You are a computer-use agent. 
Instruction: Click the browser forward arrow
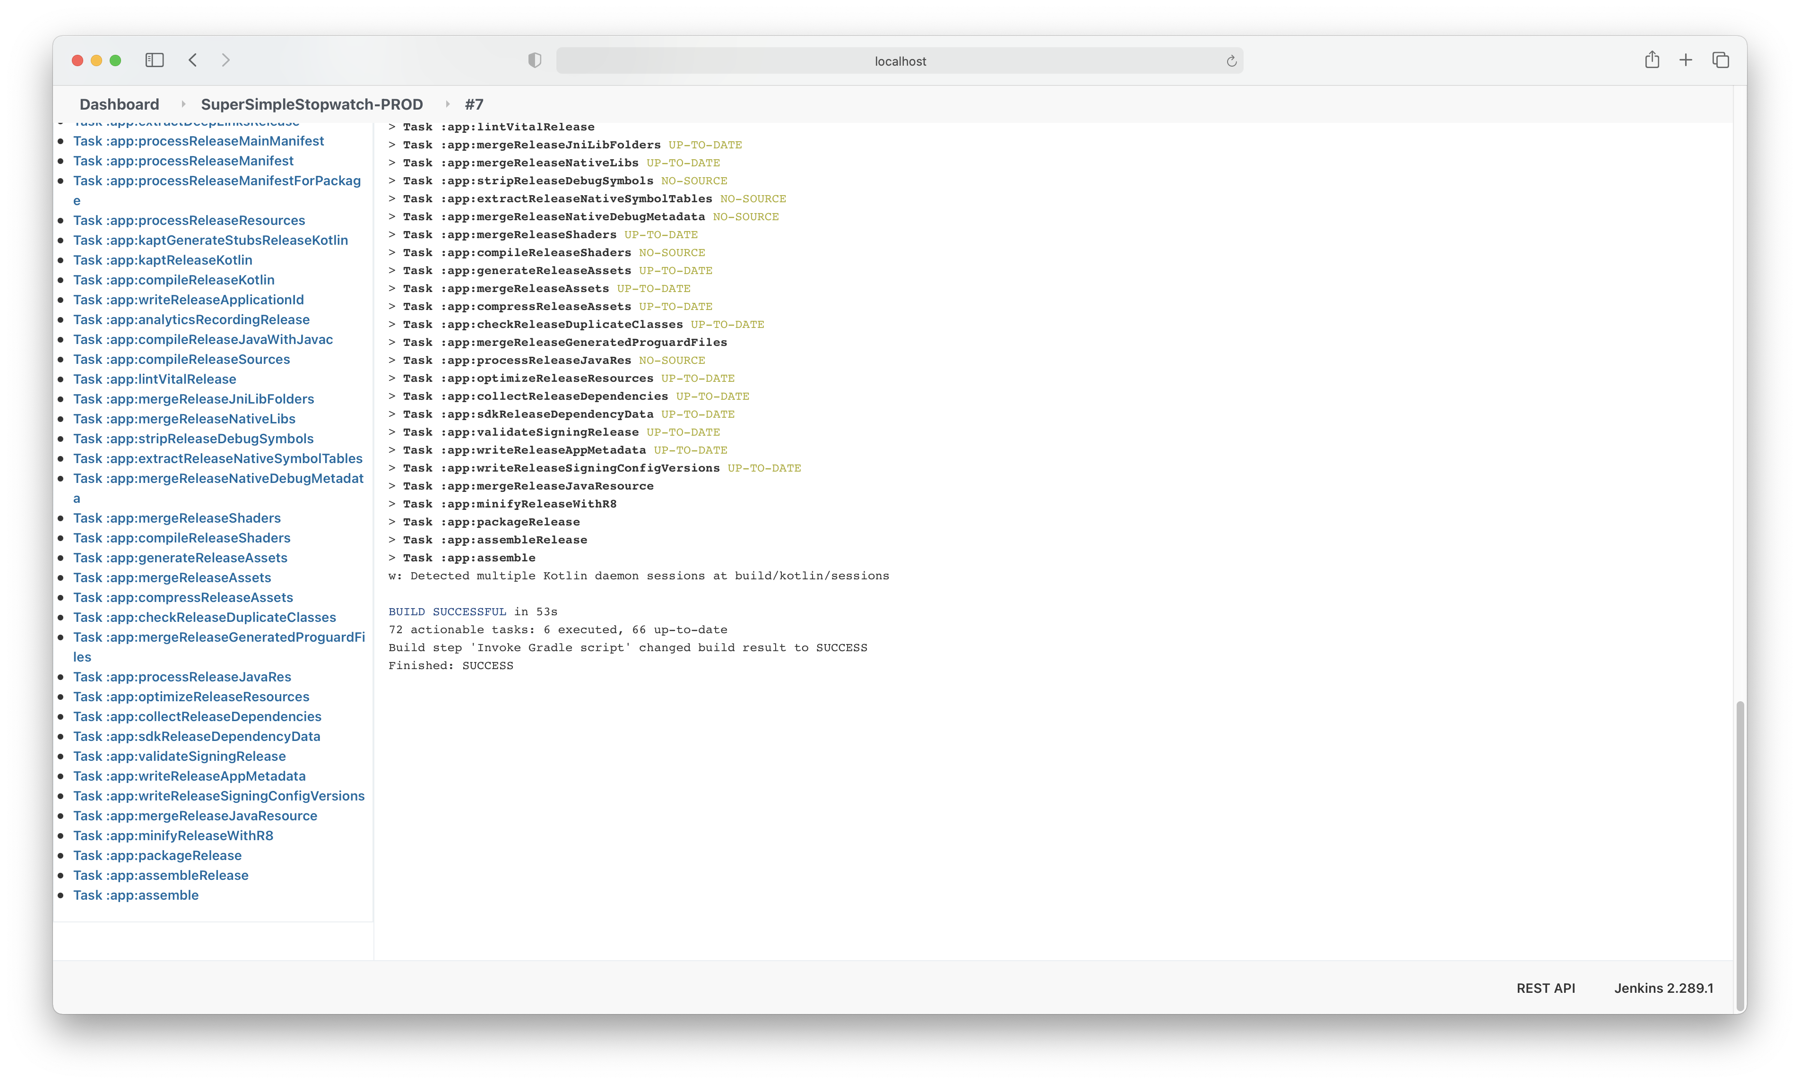(226, 60)
